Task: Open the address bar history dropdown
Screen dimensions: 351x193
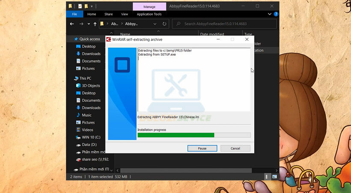Action: click(155, 24)
